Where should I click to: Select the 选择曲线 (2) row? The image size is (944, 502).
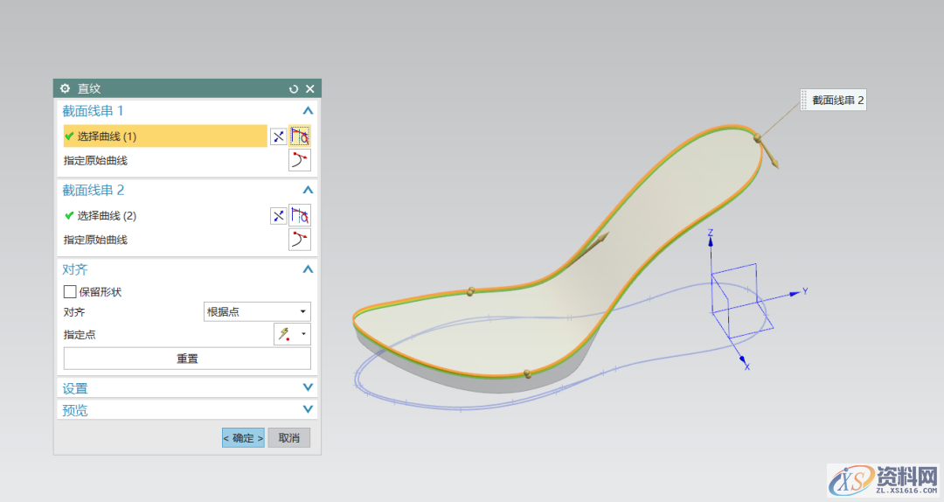(164, 215)
